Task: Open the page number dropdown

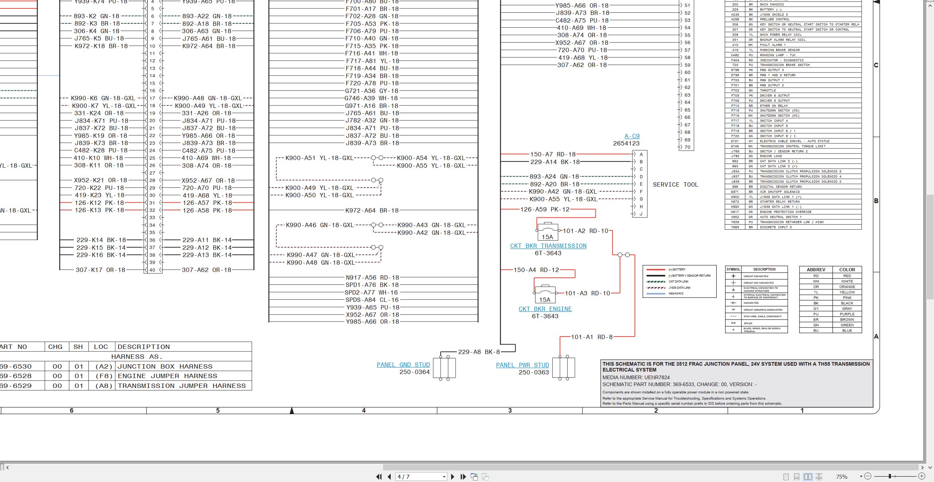Action: pyautogui.click(x=444, y=477)
